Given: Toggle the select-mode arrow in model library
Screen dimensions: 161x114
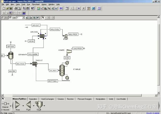Looking at the screenshot, I should 3,99.
